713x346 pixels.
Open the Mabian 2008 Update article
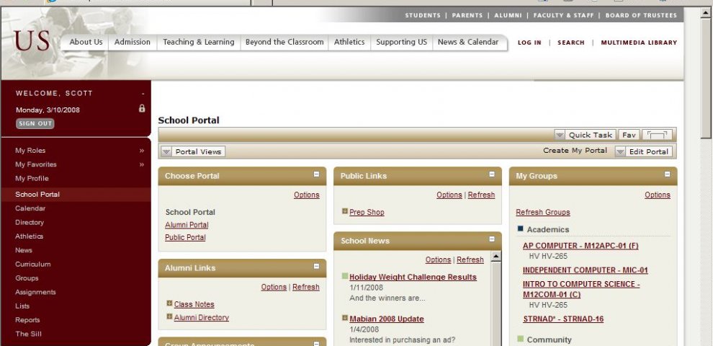pos(387,319)
